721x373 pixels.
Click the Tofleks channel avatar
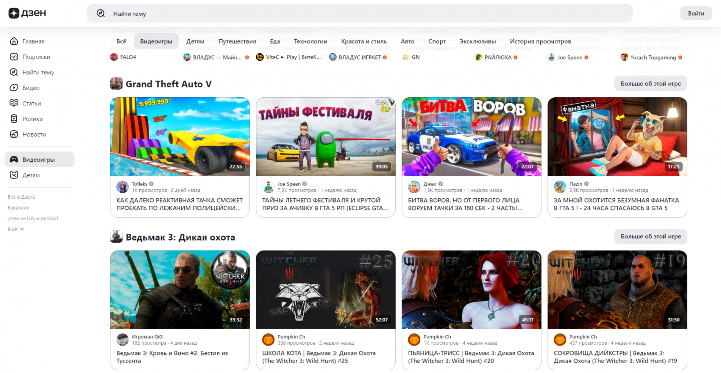tap(123, 187)
